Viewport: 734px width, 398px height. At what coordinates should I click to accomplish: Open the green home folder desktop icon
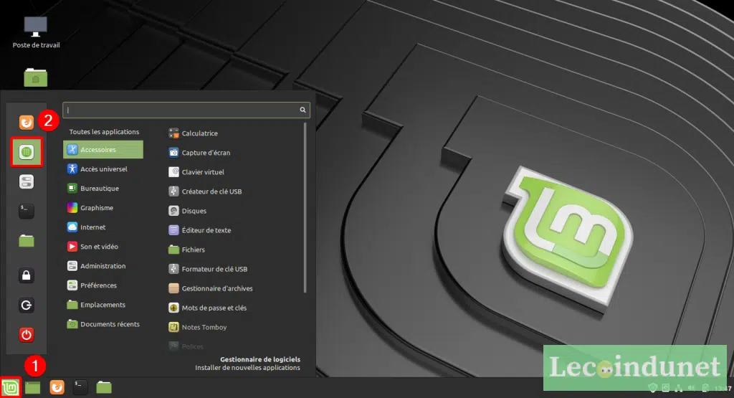pyautogui.click(x=36, y=77)
